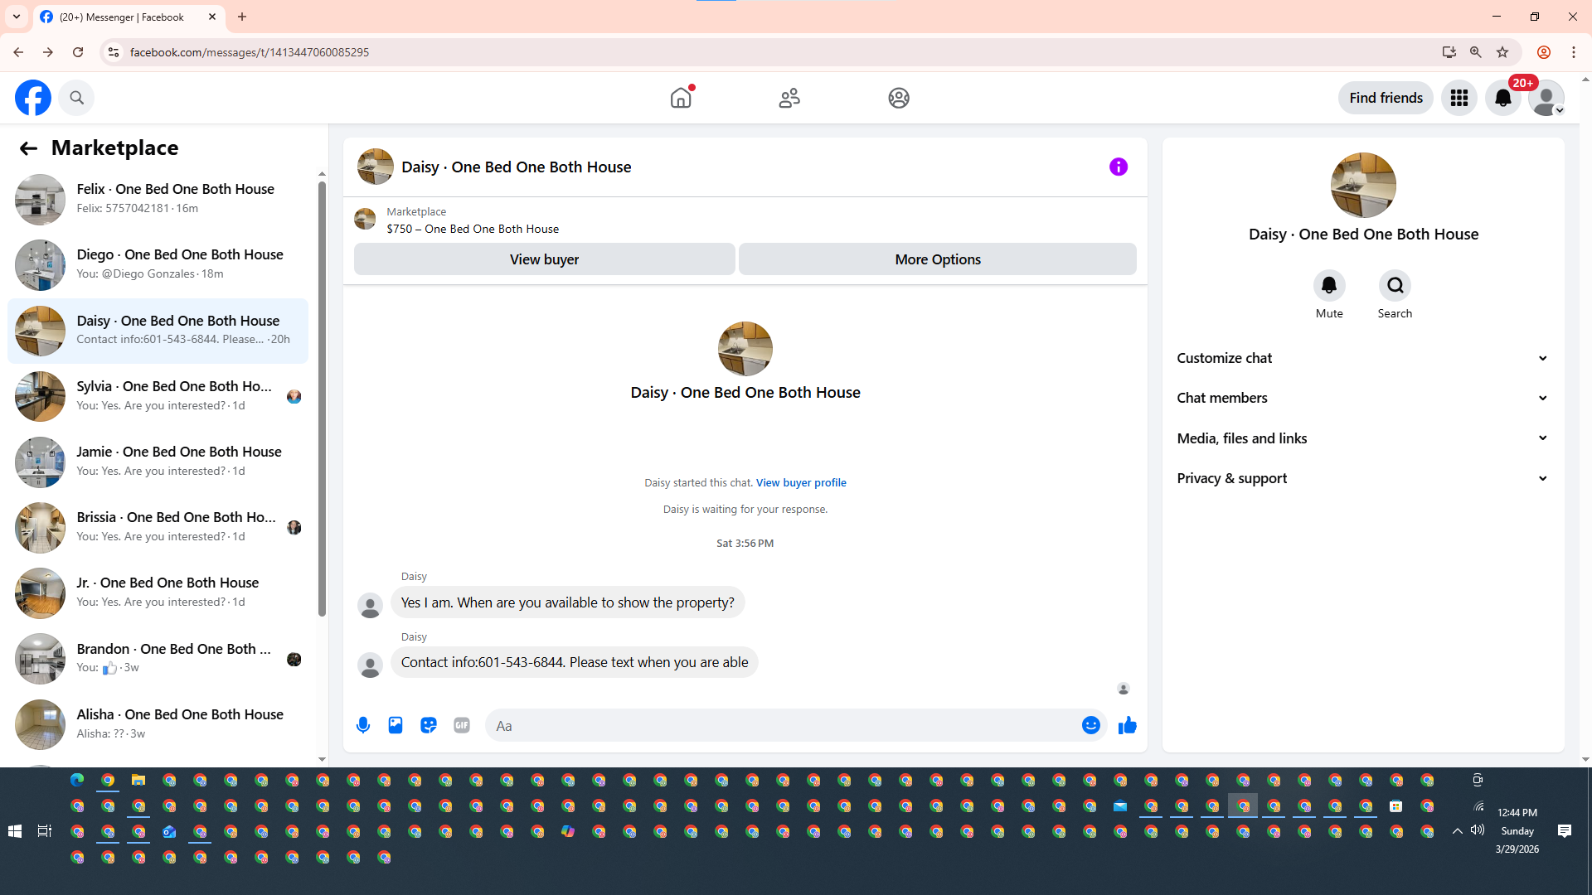Open Brandon's conversation
This screenshot has width=1592, height=895.
(x=158, y=659)
